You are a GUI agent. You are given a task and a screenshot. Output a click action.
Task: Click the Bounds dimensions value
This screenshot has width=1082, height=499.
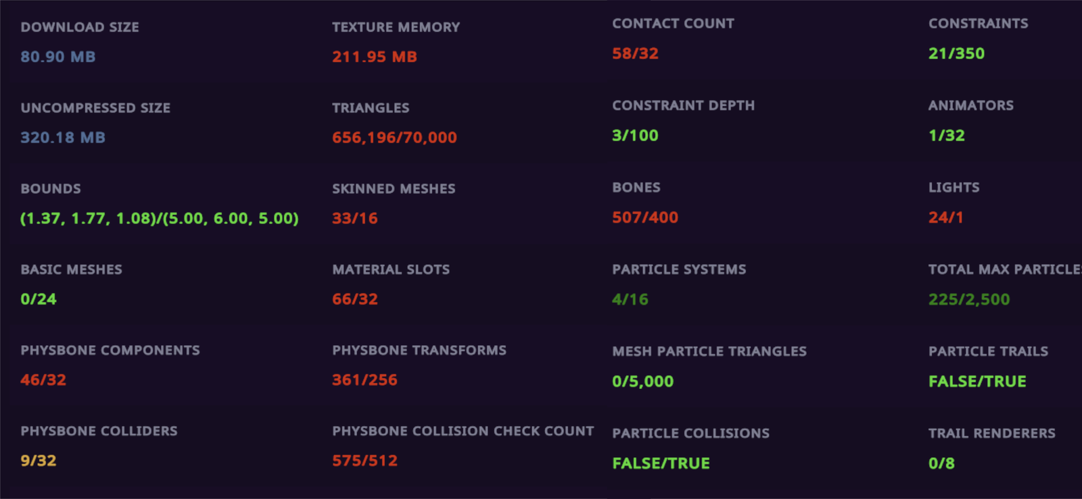[160, 219]
